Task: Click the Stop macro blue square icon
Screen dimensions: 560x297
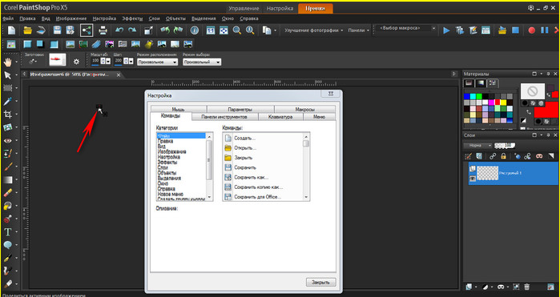Action: pyautogui.click(x=515, y=30)
